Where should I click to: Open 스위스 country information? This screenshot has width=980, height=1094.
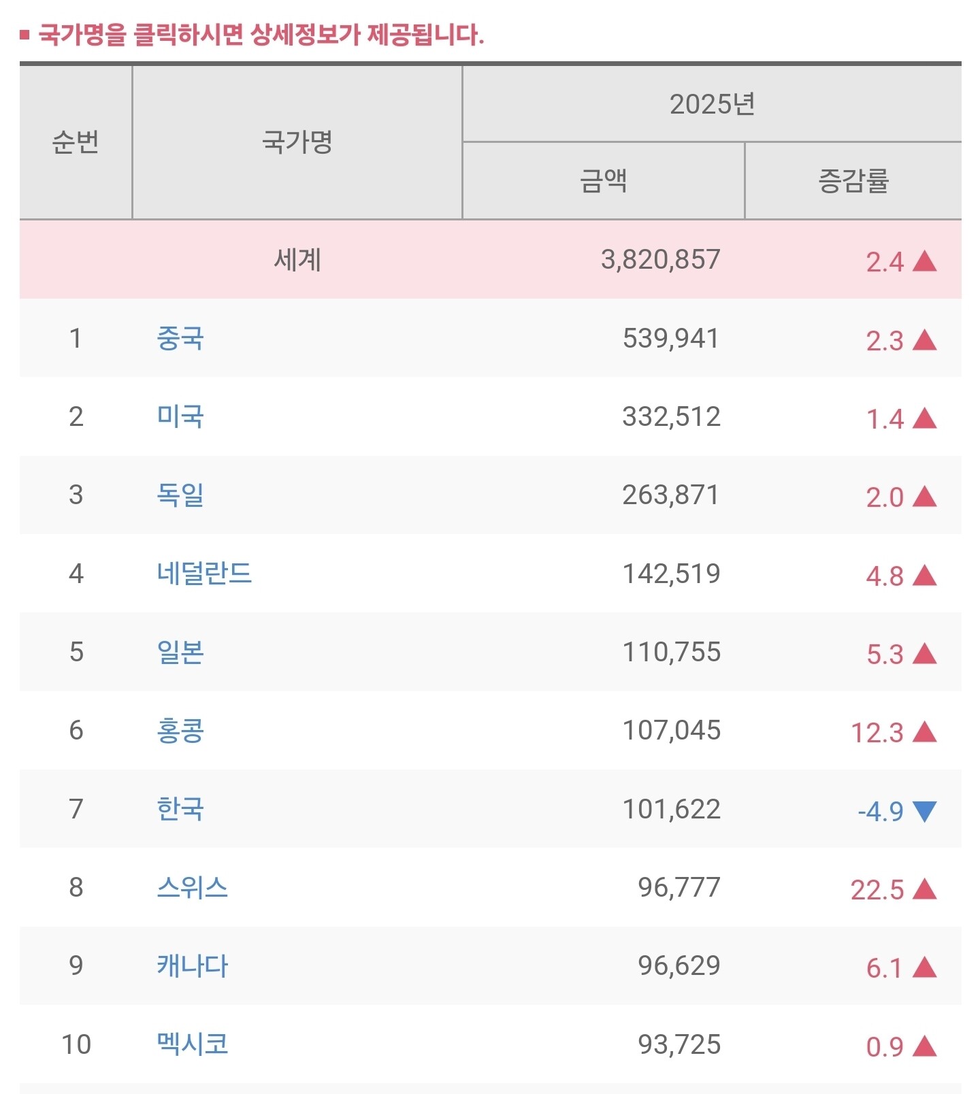(193, 887)
